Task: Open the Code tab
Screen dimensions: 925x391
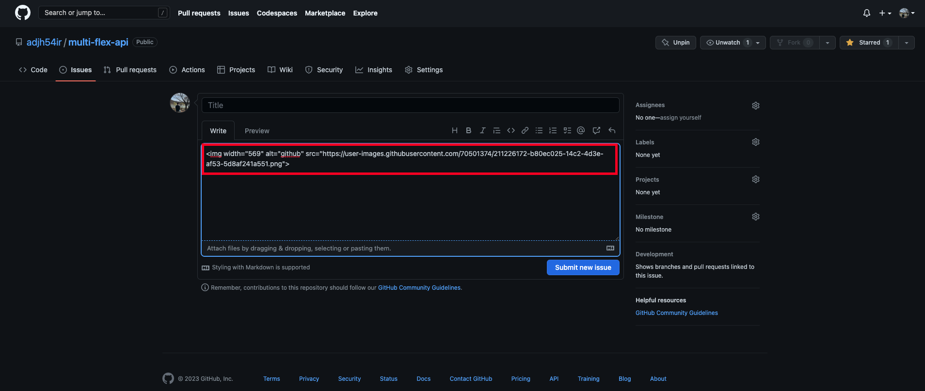Action: pyautogui.click(x=33, y=70)
